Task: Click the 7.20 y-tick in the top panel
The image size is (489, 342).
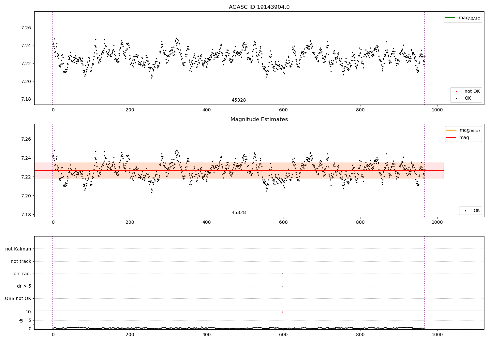Action: click(x=26, y=81)
